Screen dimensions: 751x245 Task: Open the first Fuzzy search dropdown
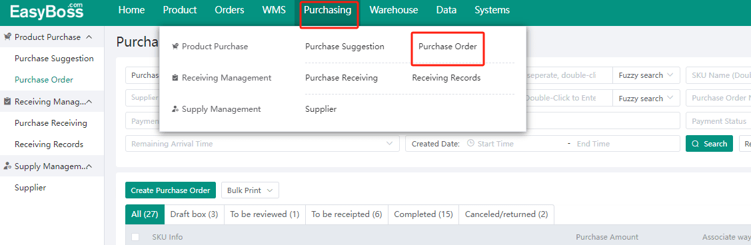pos(646,75)
